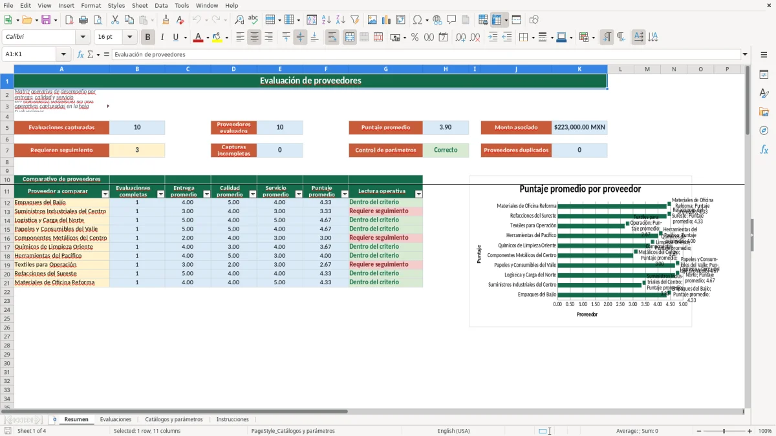The height and width of the screenshot is (436, 776).
Task: Open background color dropdown arrow
Action: tap(226, 37)
